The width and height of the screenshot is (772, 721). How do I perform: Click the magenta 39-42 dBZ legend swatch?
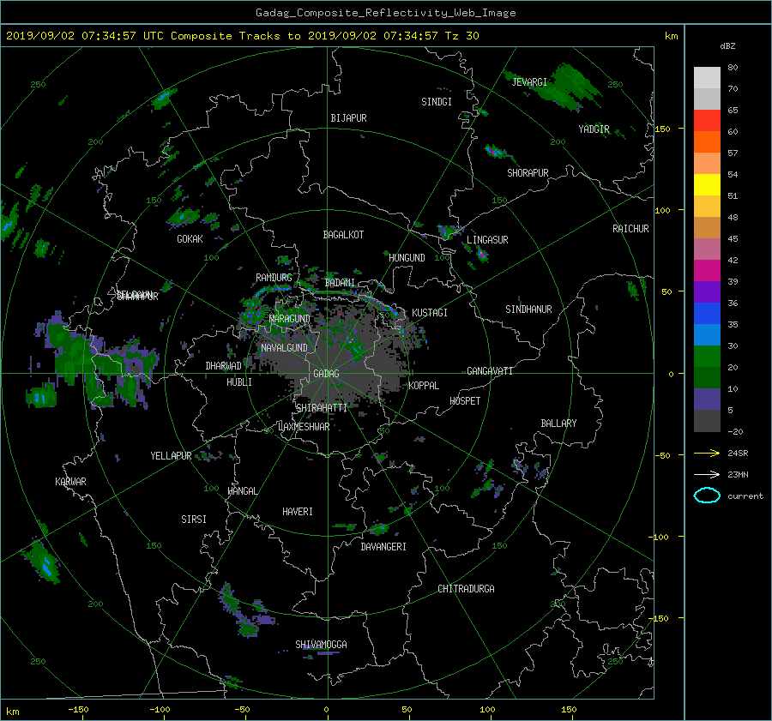click(x=707, y=270)
